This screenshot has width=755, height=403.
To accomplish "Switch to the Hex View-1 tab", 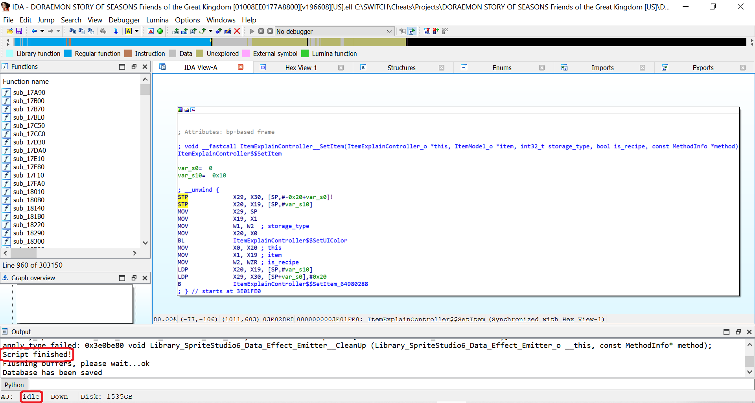I will pyautogui.click(x=301, y=68).
